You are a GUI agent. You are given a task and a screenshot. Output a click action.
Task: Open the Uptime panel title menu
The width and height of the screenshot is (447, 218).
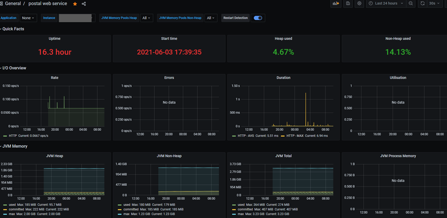tap(55, 39)
